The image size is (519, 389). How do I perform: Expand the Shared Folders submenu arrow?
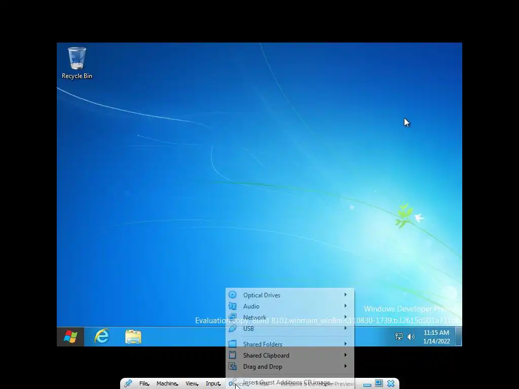346,344
